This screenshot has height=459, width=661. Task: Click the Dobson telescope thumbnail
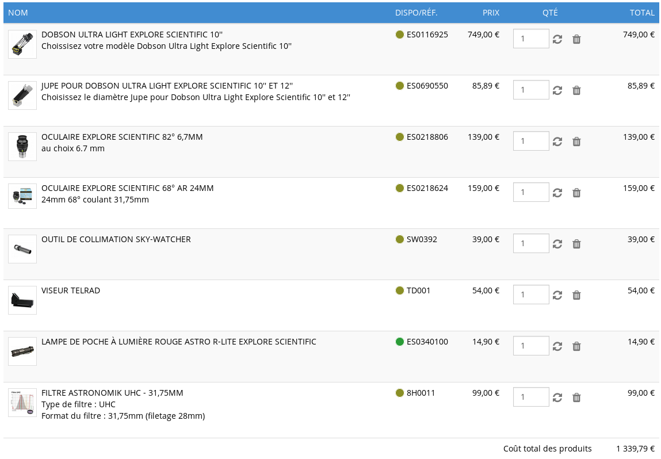tap(22, 44)
